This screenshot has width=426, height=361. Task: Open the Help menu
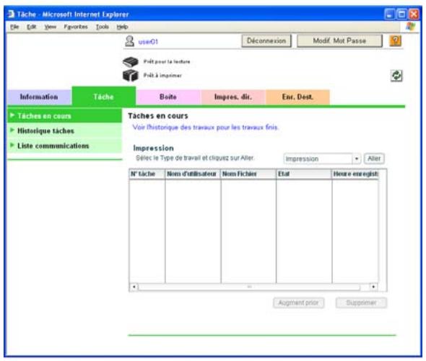(122, 27)
